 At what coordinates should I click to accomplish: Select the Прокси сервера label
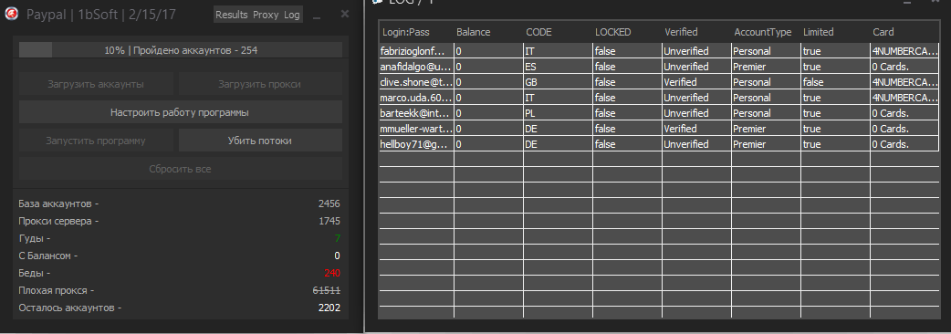[x=58, y=221]
